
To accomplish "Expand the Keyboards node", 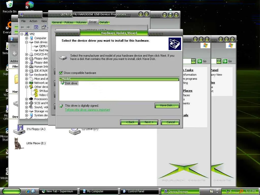I will pos(26,75).
